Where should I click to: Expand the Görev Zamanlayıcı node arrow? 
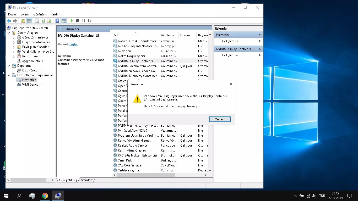tap(14, 37)
